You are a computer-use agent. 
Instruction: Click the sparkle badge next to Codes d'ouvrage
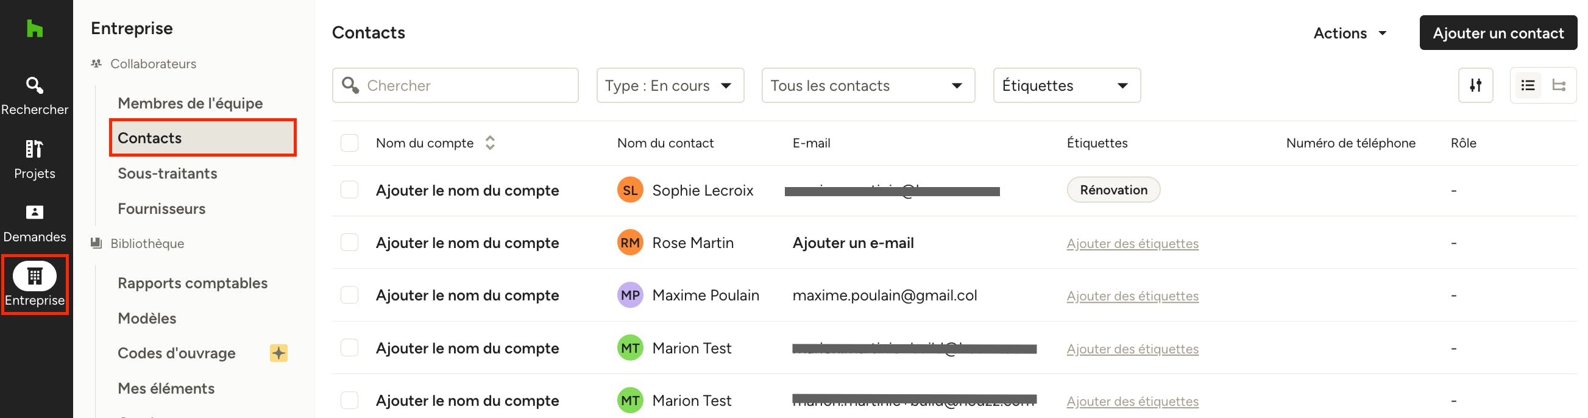pos(278,353)
